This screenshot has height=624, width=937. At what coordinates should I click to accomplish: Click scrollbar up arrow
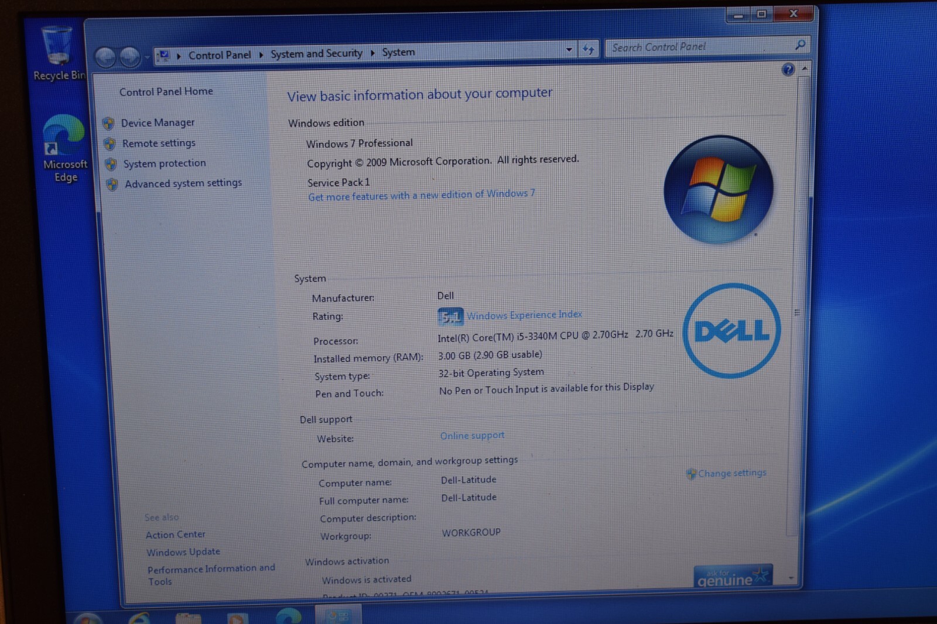[x=805, y=68]
